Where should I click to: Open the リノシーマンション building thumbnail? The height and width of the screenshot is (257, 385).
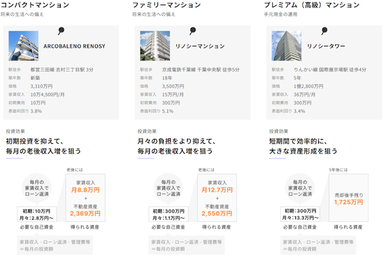click(x=155, y=46)
